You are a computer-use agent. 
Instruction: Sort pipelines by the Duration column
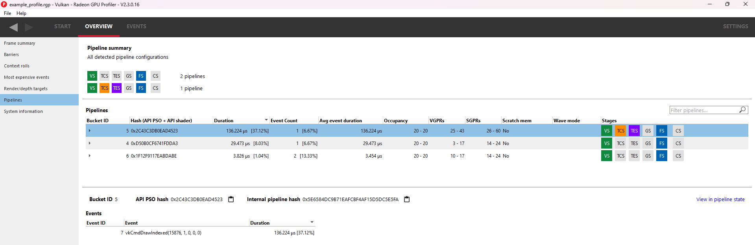(223, 121)
